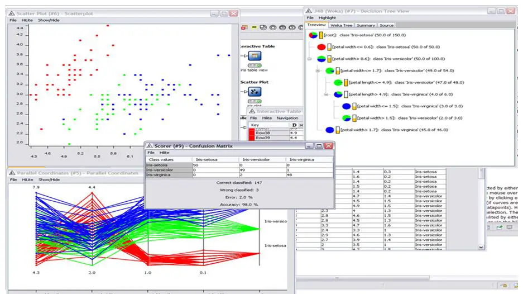The image size is (523, 294).
Task: Switch to the Weka Tree tab
Action: [341, 25]
